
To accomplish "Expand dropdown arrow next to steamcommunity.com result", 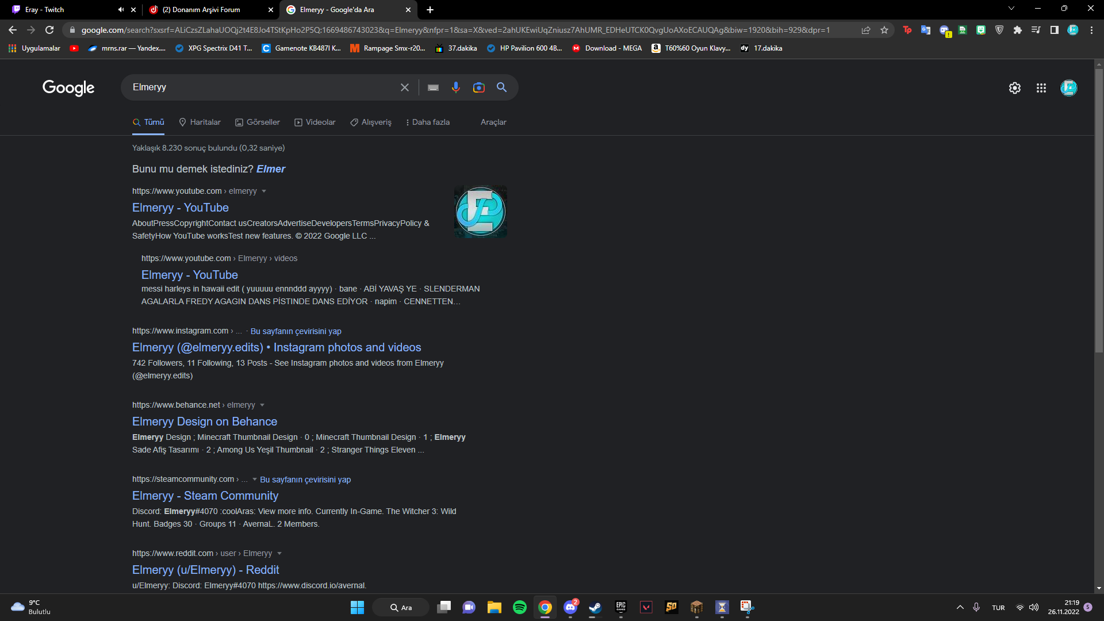I will [254, 480].
